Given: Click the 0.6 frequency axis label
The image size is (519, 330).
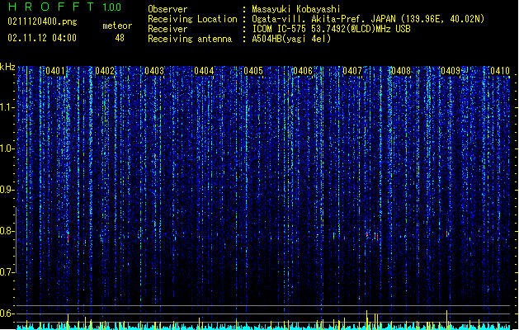Looking at the screenshot, I should [x=7, y=313].
